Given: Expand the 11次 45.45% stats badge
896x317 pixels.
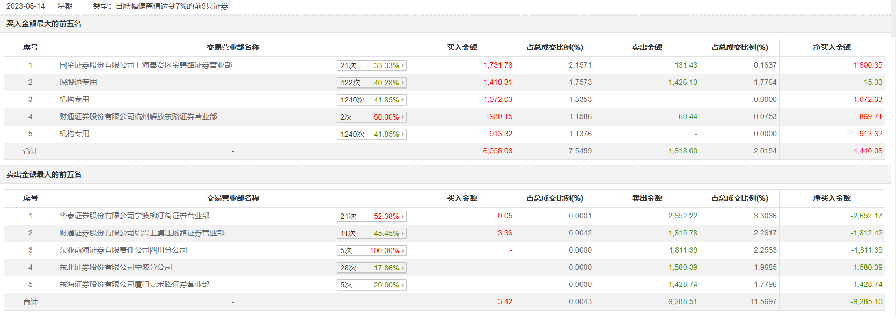Looking at the screenshot, I should point(372,233).
